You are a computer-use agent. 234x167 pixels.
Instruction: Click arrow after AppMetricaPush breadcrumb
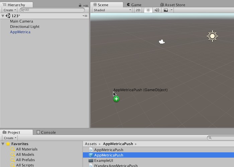point(136,144)
